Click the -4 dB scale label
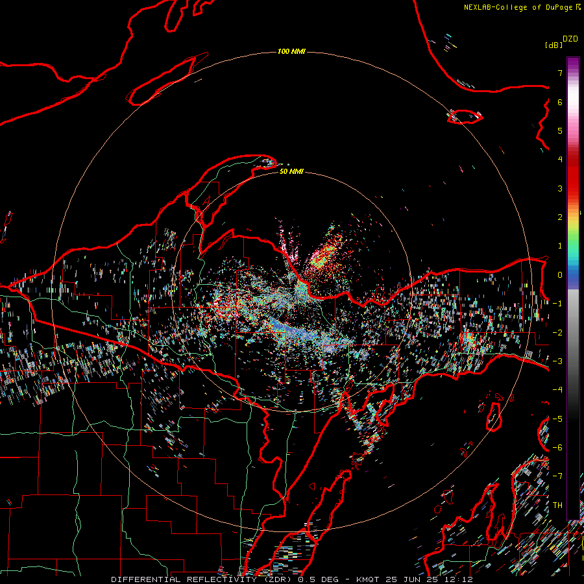 [557, 389]
